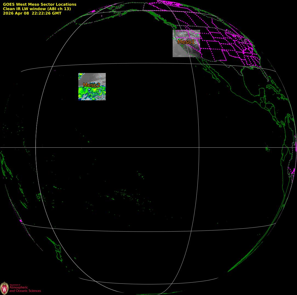Click the Galapagos Islands near the equator
This screenshot has height=295, width=297.
coord(267,149)
